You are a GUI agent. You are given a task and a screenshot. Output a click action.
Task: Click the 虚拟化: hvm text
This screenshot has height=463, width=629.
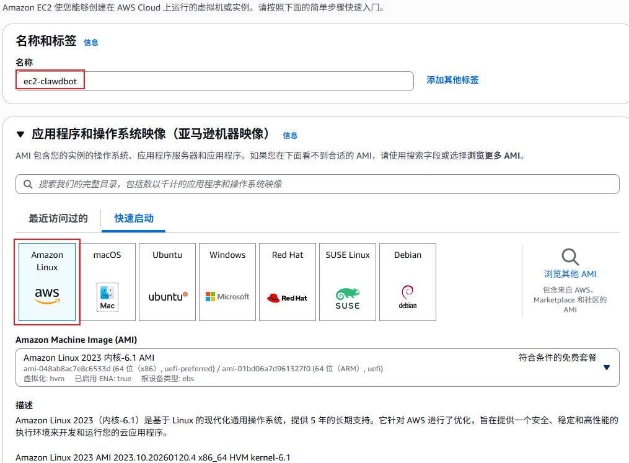coord(44,379)
